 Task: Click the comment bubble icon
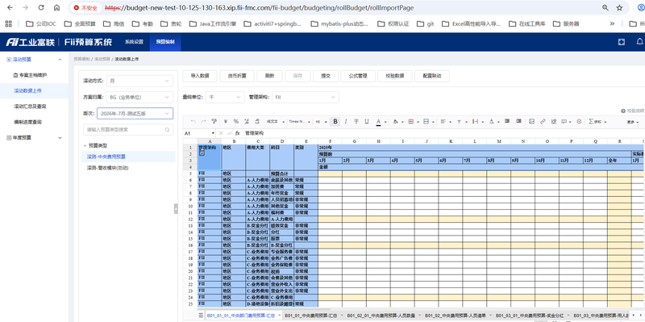(564, 122)
